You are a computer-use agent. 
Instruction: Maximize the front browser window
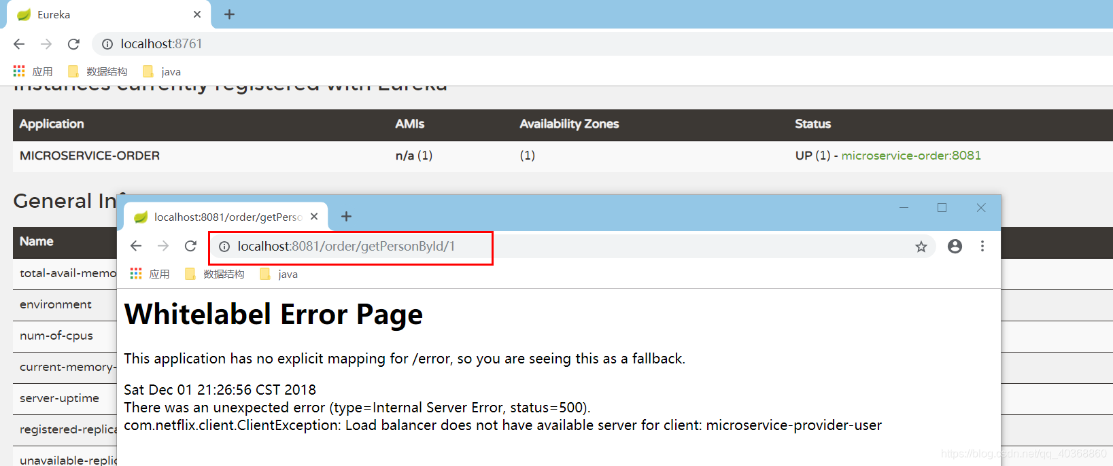coord(942,208)
